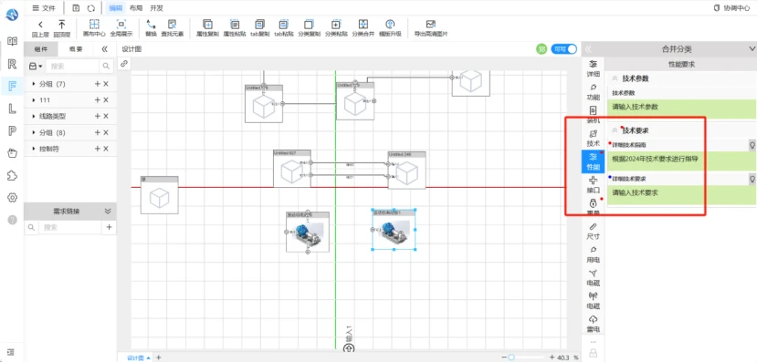Viewport: 757px width, 363px height.
Task: Click the 分类复制 (copy category) icon
Action: pos(309,25)
